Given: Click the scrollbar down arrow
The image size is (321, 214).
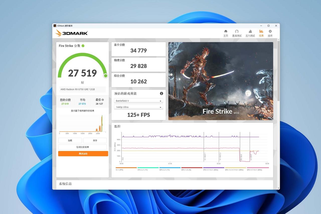Looking at the screenshot, I should (278, 188).
